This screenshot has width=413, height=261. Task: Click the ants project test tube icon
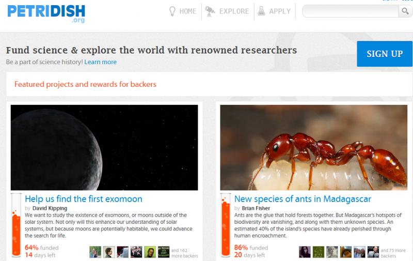click(x=226, y=225)
